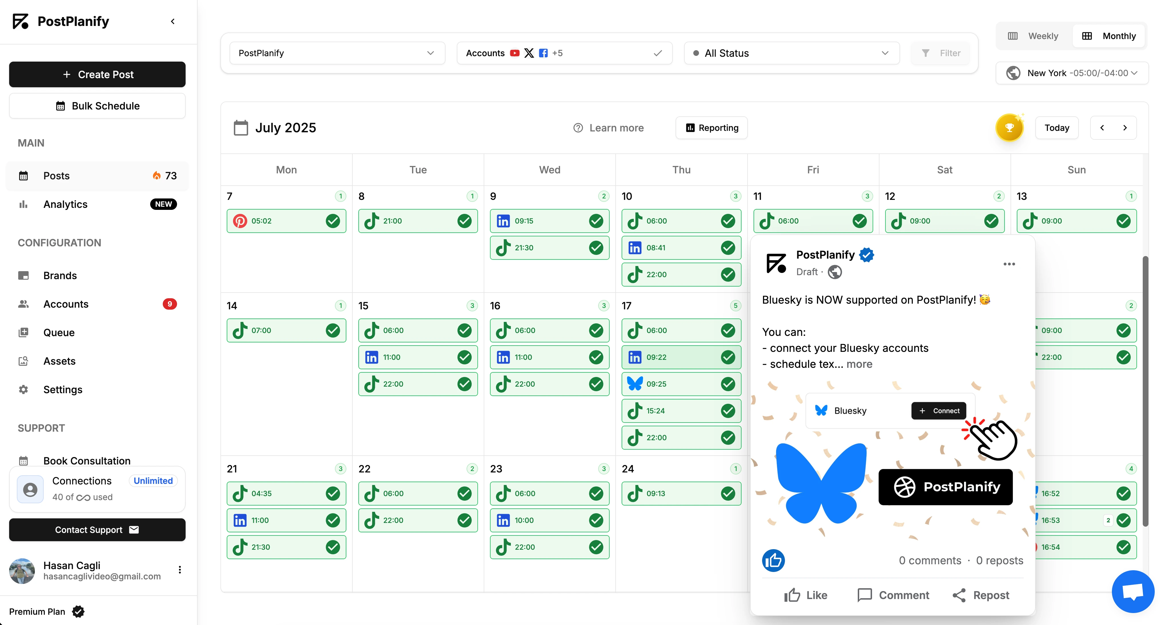Click the hasancaglivideo@gmail.com email text
The image size is (1165, 625).
(102, 577)
